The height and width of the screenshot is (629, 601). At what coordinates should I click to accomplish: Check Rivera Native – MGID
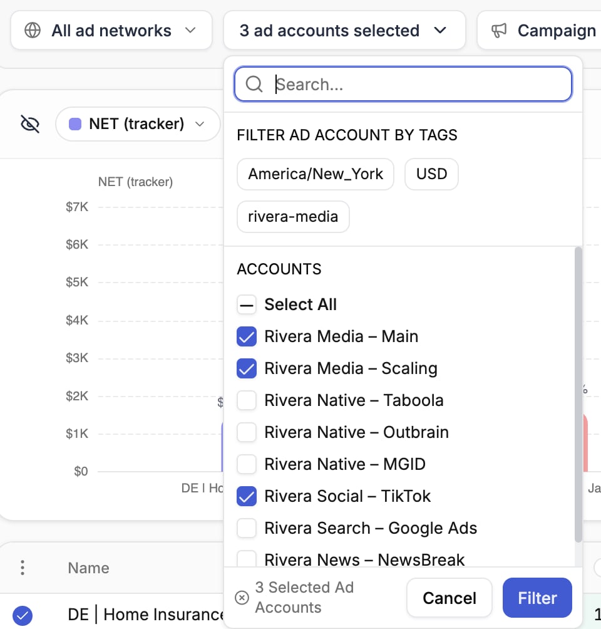247,464
